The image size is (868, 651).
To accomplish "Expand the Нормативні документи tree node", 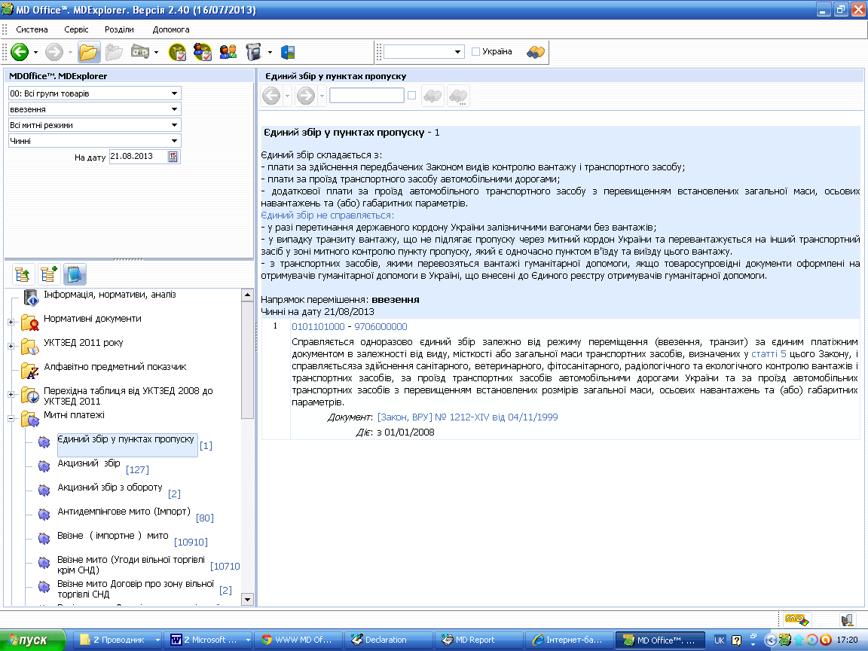I will coord(11,322).
